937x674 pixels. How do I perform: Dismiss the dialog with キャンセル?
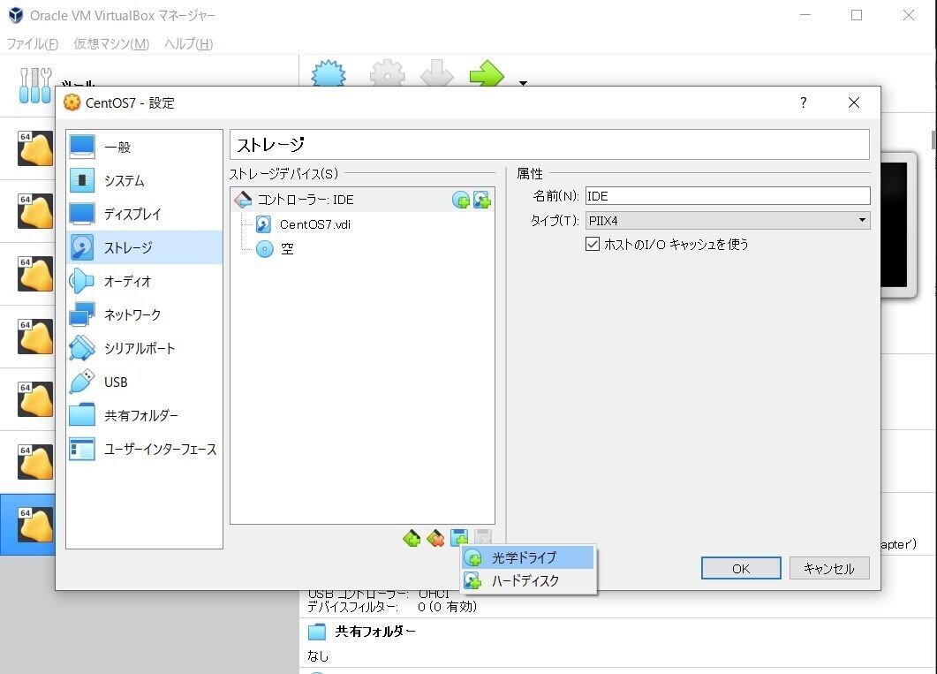pos(828,568)
